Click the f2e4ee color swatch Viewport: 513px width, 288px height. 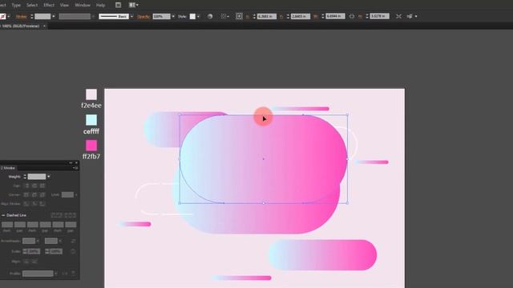[x=91, y=94]
